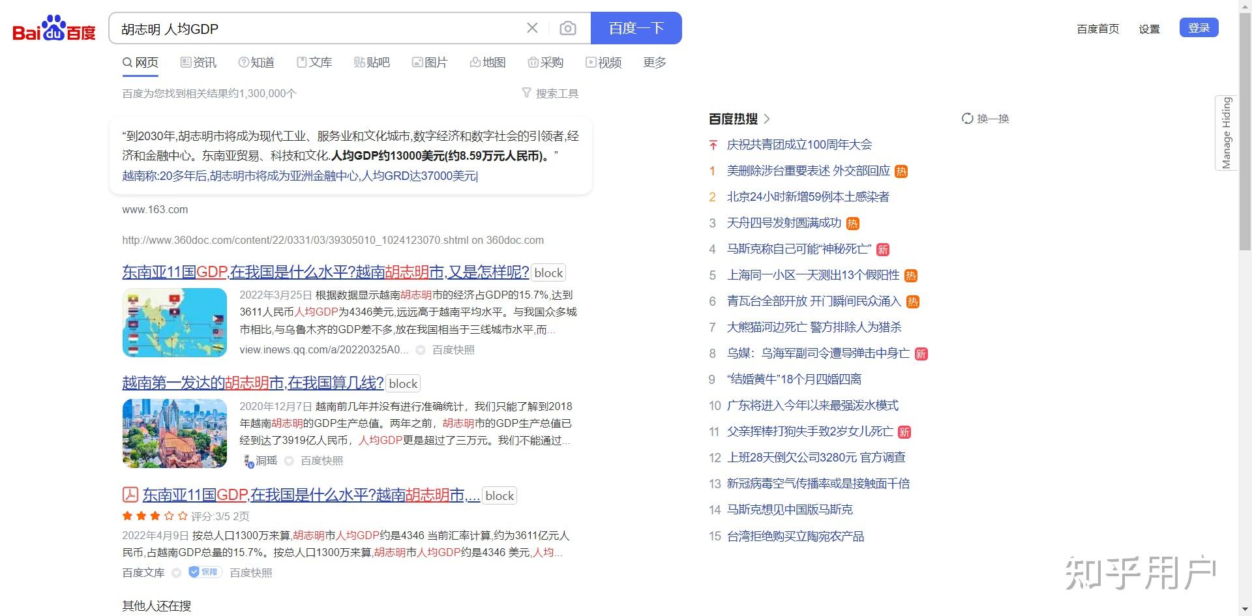Open pinned topic 庆祝共青团成立100周年大会

pos(799,145)
